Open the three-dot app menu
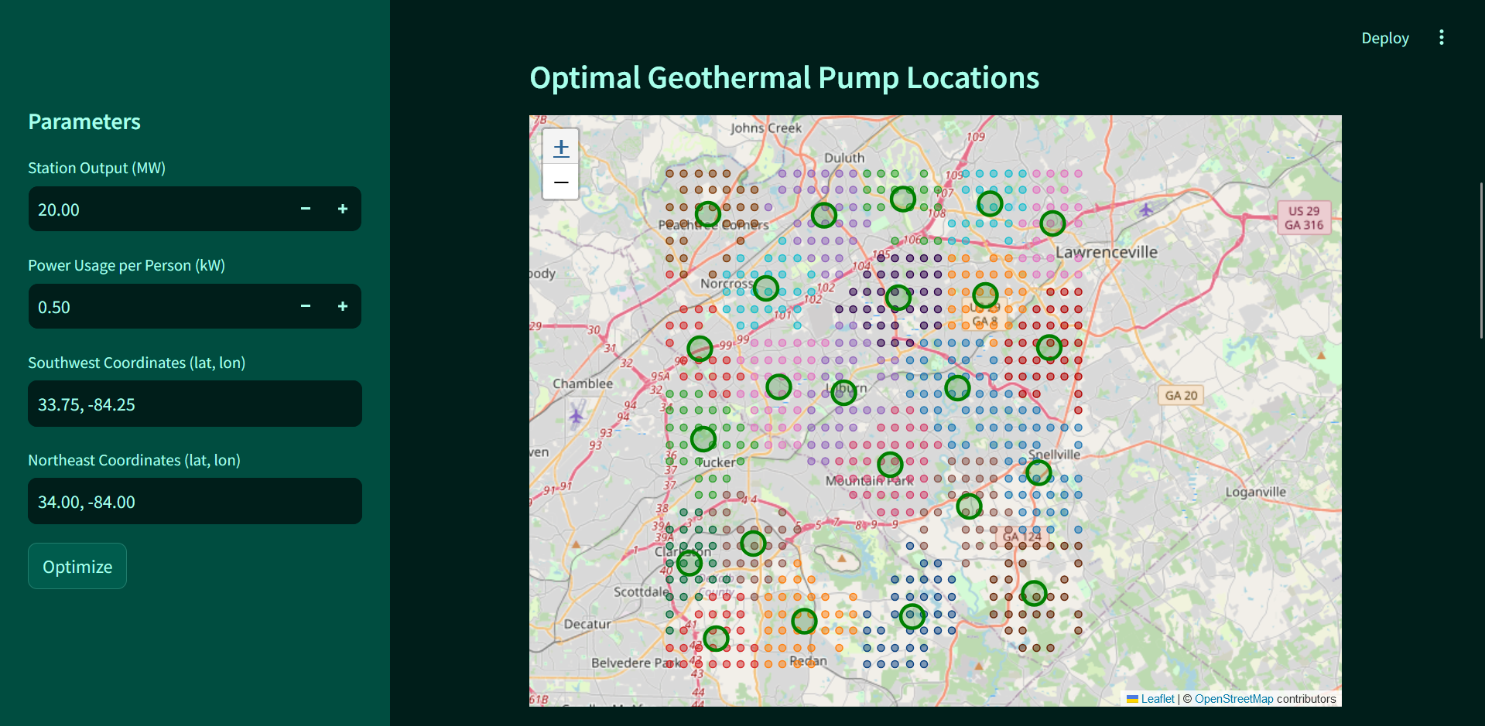The height and width of the screenshot is (726, 1485). coord(1441,38)
